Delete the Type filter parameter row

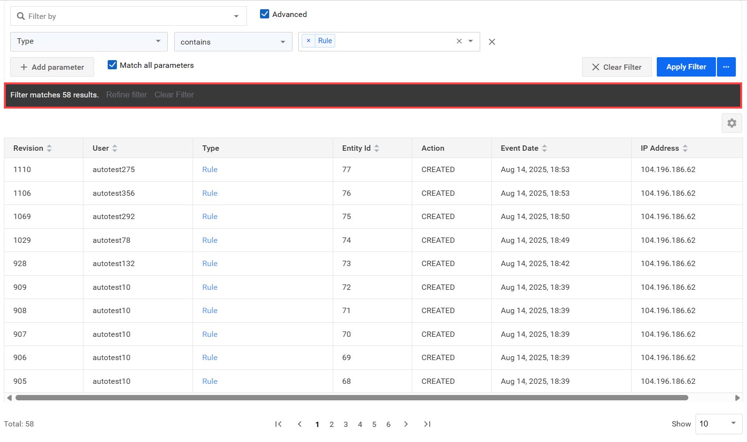[492, 42]
